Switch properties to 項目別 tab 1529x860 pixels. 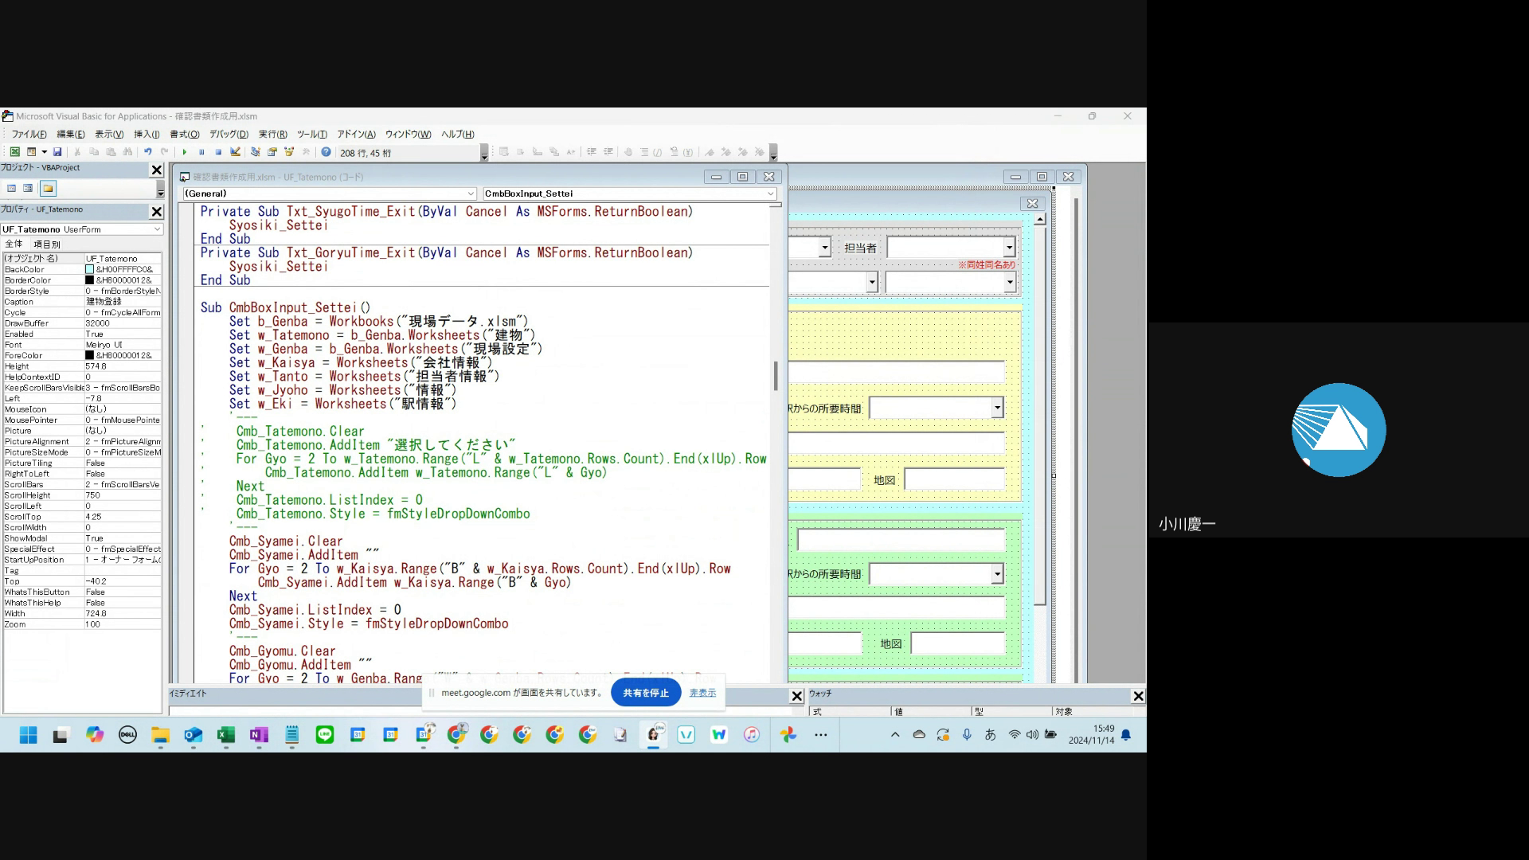point(46,244)
